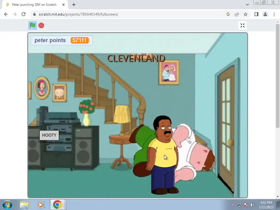
Task: Click the 57111 points value
Action: click(x=80, y=40)
